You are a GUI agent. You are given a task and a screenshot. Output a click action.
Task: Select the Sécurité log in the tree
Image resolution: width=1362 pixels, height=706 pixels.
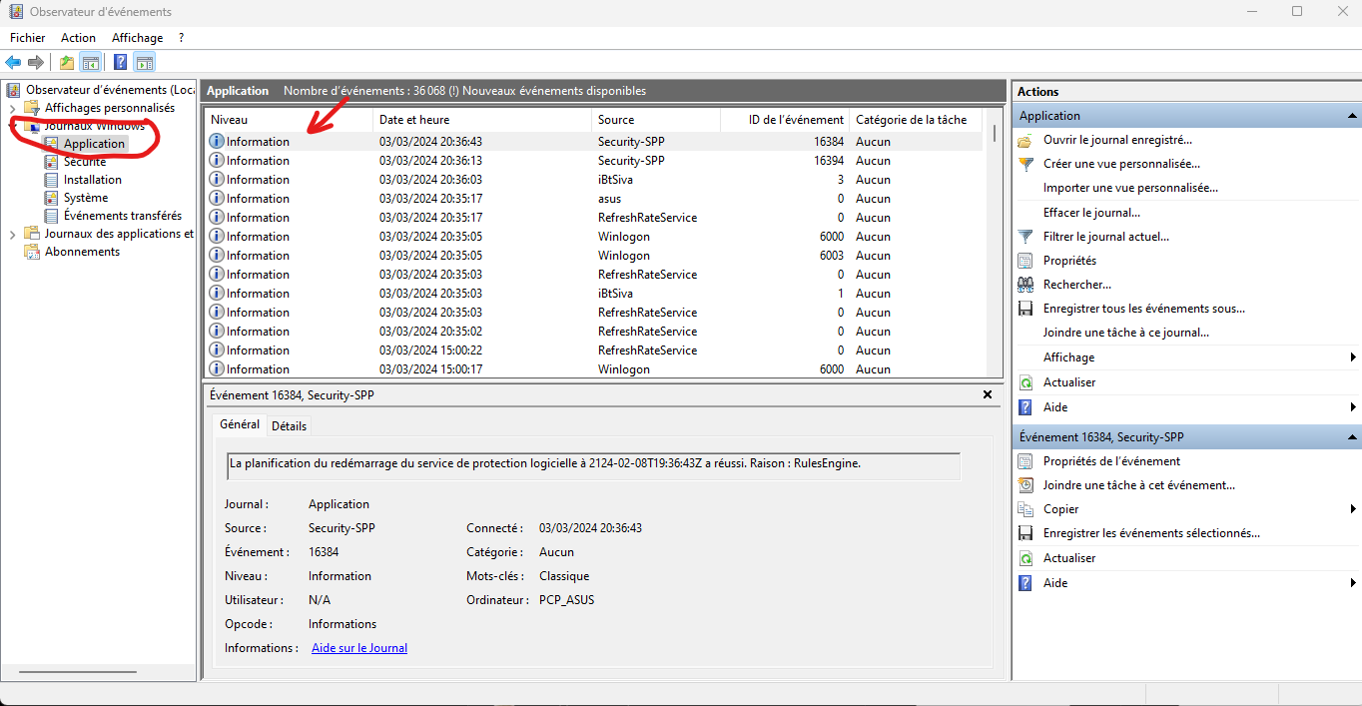[85, 162]
